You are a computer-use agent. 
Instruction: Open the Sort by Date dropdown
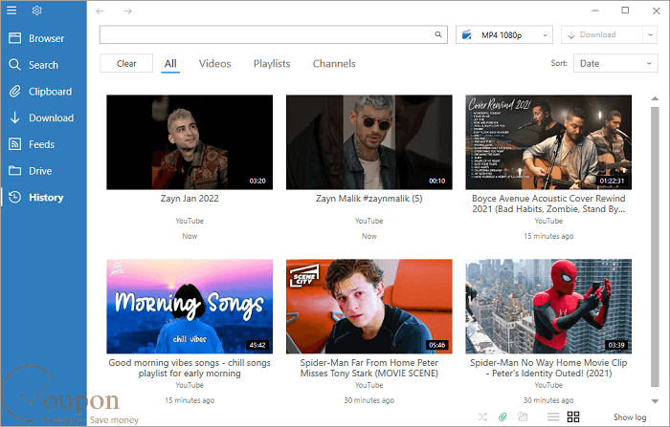tap(615, 64)
